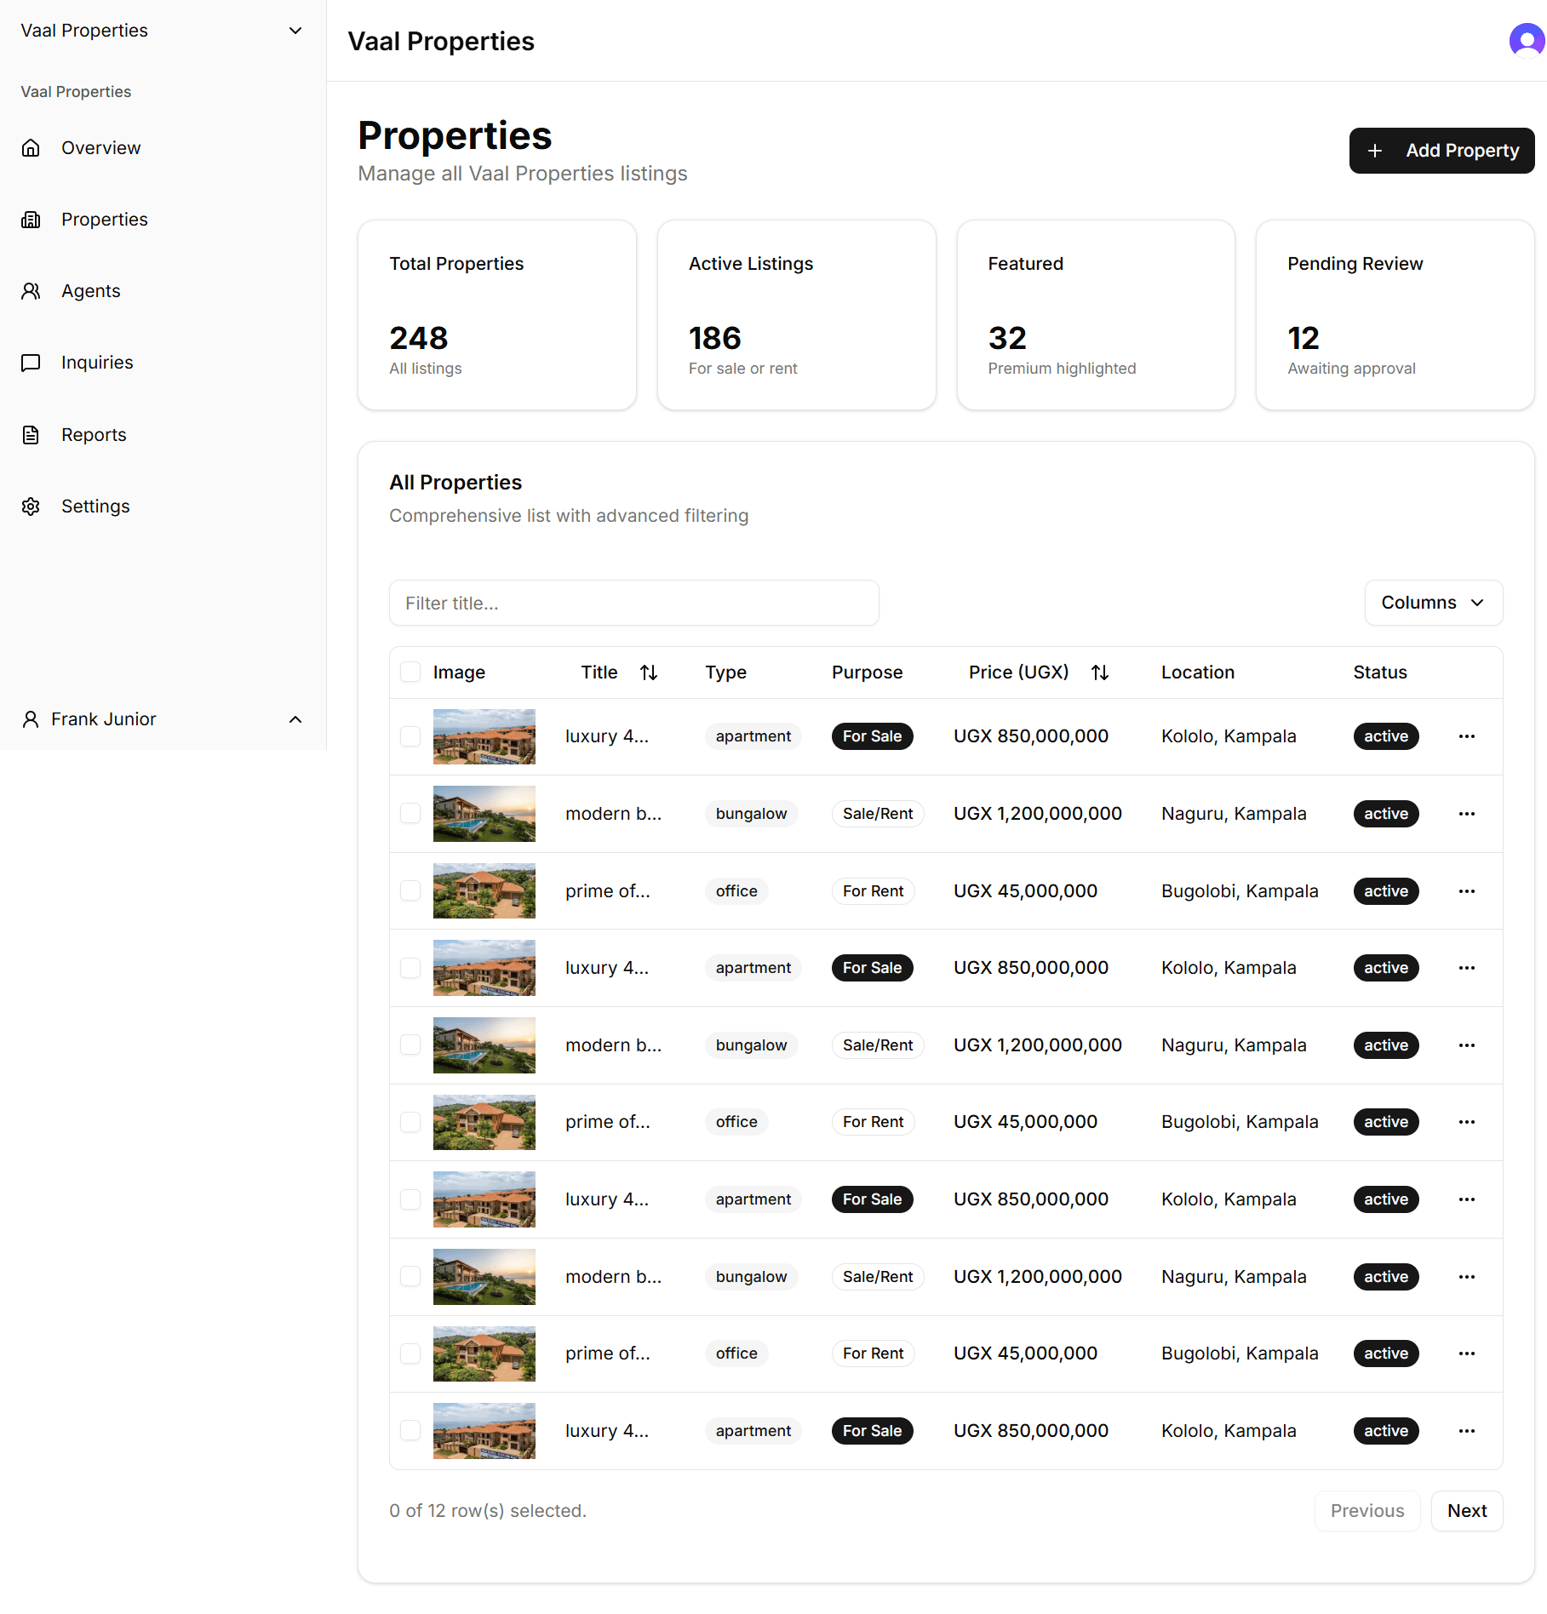Check the first modern bungalow row checkbox
Image resolution: width=1547 pixels, height=1614 pixels.
pos(410,813)
